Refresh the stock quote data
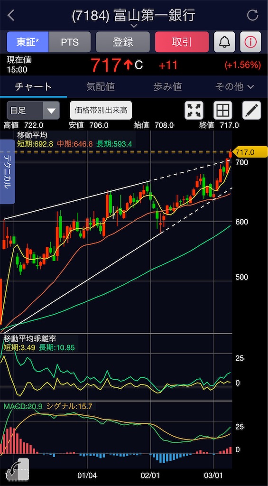This screenshot has width=268, height=486. click(252, 15)
